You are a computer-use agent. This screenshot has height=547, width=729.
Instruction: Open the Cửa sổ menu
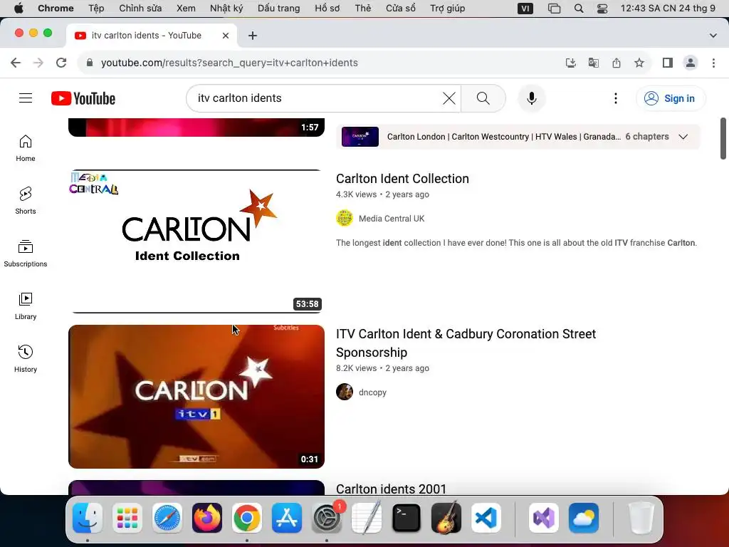pyautogui.click(x=401, y=9)
